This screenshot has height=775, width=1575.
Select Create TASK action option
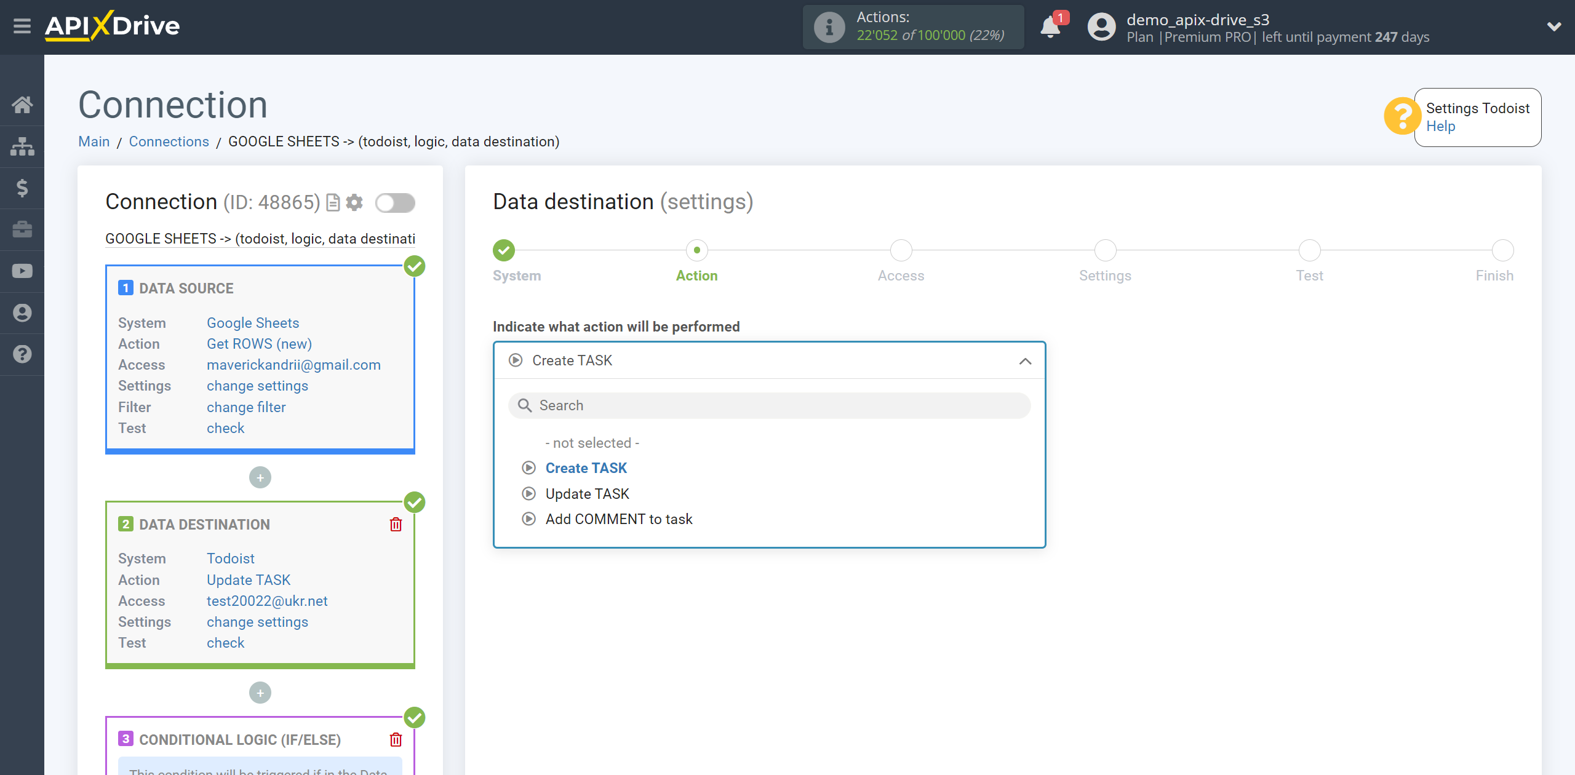pos(586,468)
